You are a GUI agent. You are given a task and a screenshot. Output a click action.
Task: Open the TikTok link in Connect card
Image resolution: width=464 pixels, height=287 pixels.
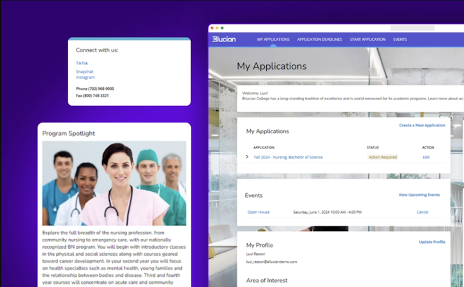click(x=82, y=63)
